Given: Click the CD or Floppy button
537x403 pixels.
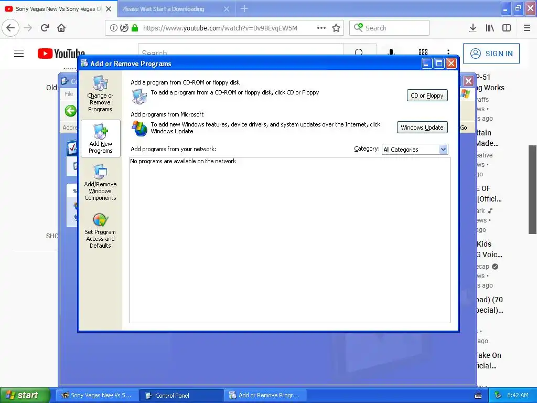Looking at the screenshot, I should [x=427, y=96].
